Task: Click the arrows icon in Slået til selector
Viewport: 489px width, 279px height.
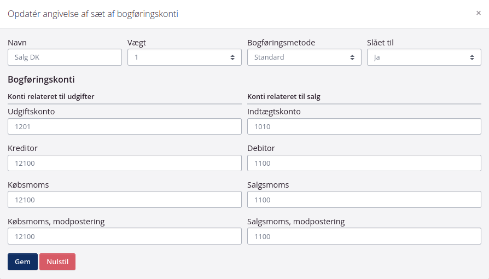Action: 472,57
